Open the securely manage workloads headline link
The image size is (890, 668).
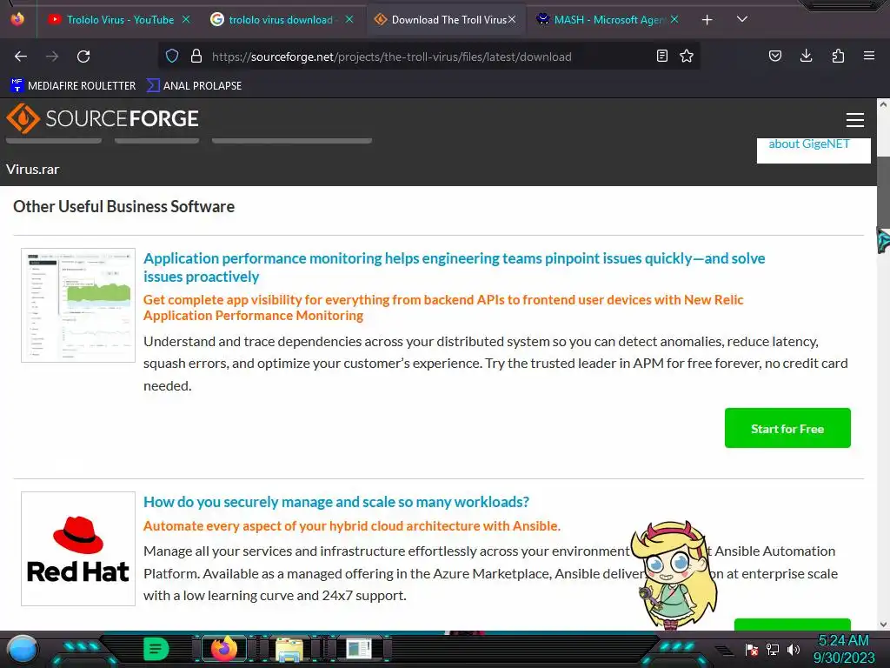(x=336, y=502)
